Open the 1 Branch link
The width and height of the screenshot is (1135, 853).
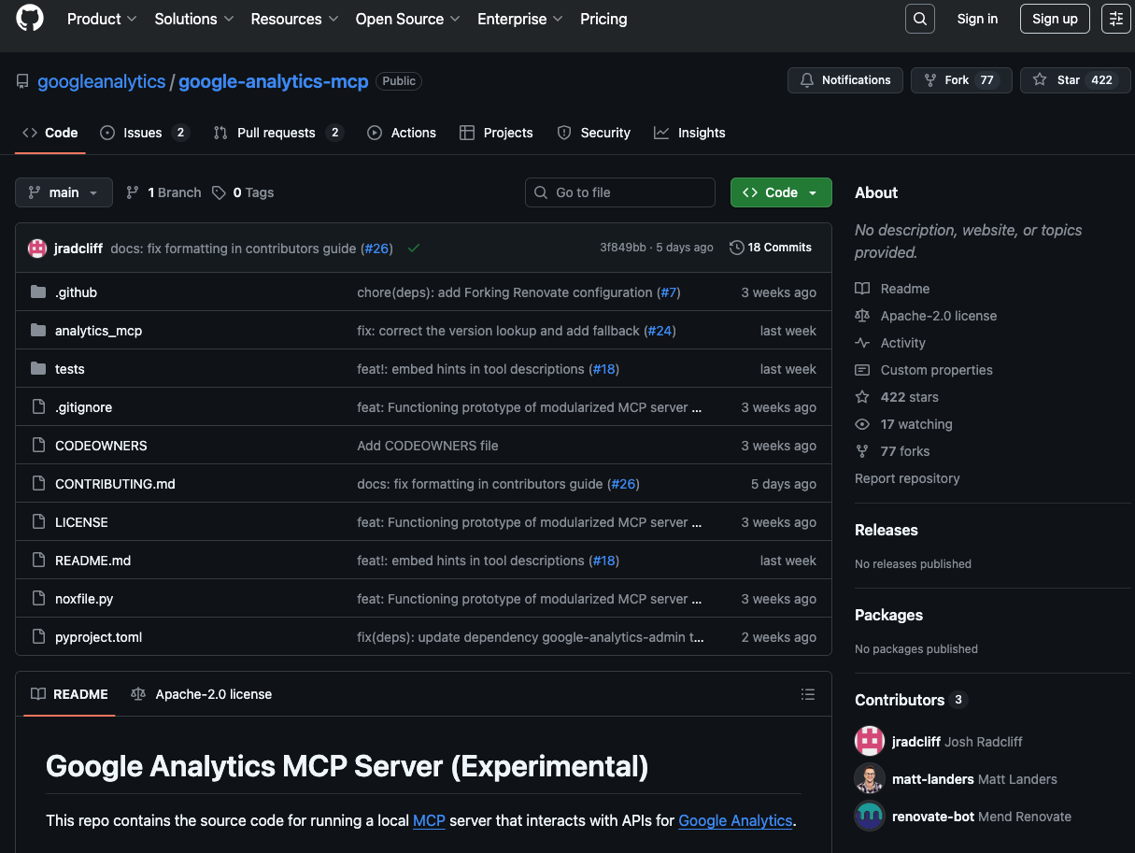(163, 192)
